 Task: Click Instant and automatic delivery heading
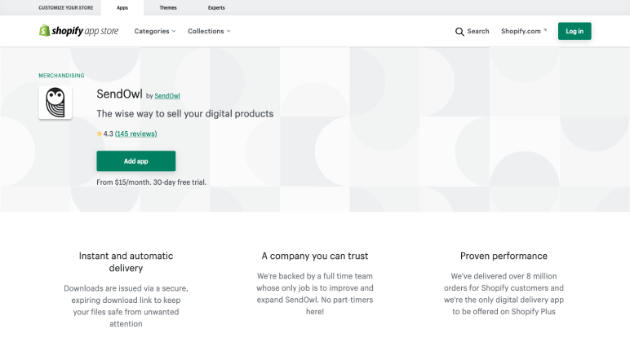(x=126, y=262)
